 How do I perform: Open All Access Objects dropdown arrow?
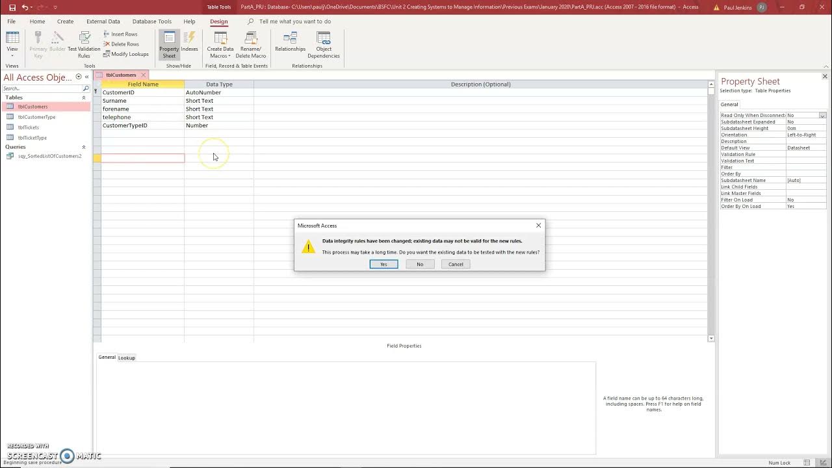tap(79, 77)
